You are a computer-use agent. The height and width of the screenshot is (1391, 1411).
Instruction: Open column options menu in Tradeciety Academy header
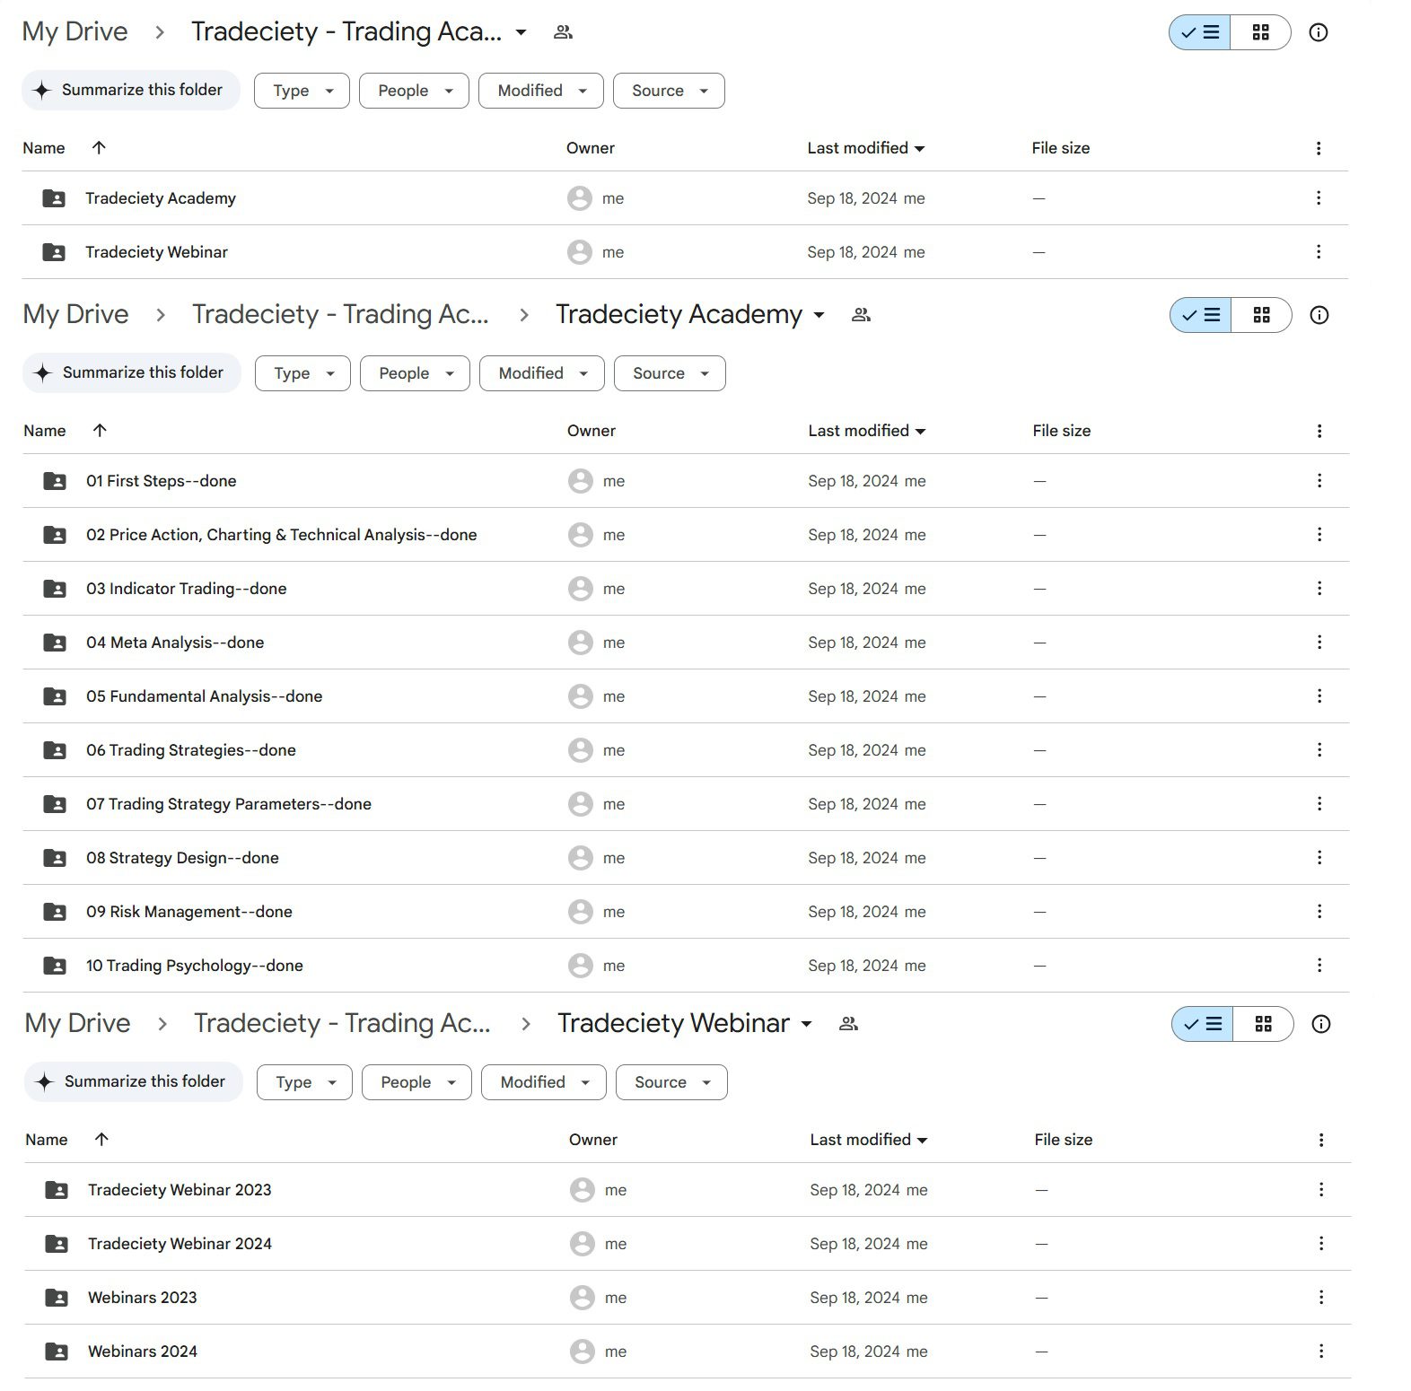pyautogui.click(x=1319, y=431)
